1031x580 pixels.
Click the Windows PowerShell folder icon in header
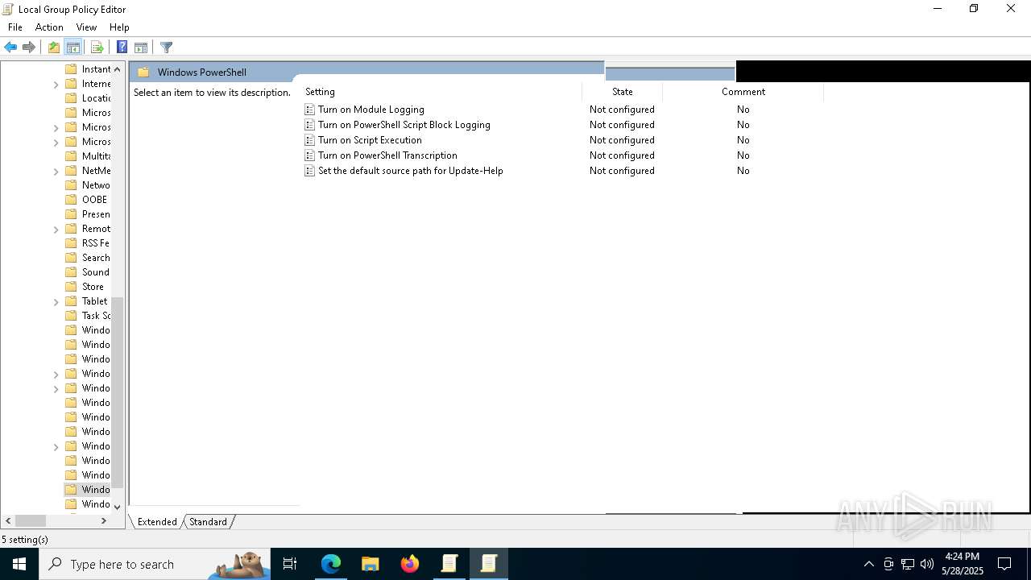point(143,72)
